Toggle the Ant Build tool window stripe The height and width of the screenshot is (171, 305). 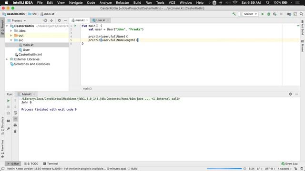click(x=303, y=28)
